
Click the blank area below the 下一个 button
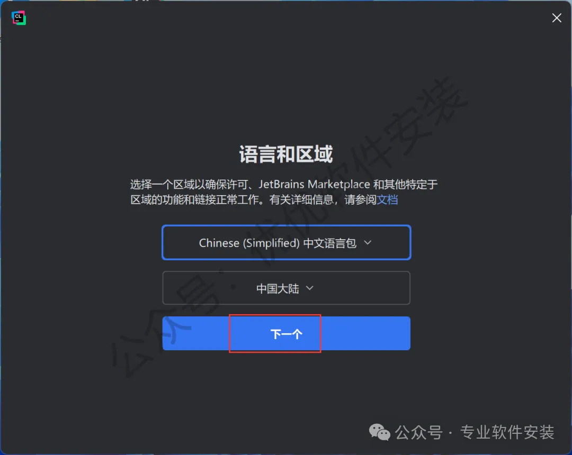287,386
